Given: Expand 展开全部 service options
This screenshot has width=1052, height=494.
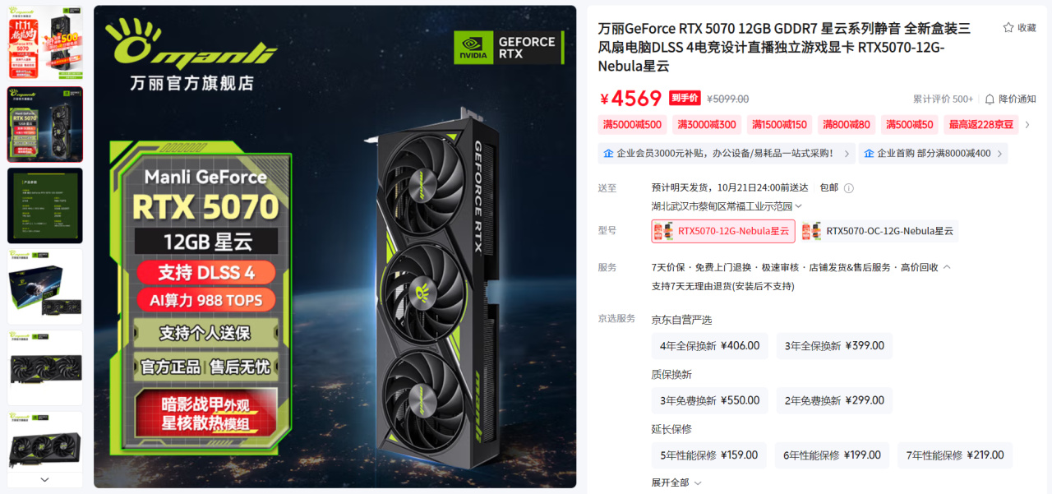Looking at the screenshot, I should pos(677,483).
